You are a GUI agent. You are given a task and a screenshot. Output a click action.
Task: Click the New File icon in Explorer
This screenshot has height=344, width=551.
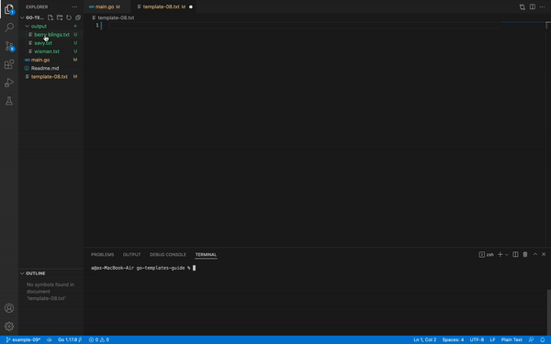coord(51,17)
